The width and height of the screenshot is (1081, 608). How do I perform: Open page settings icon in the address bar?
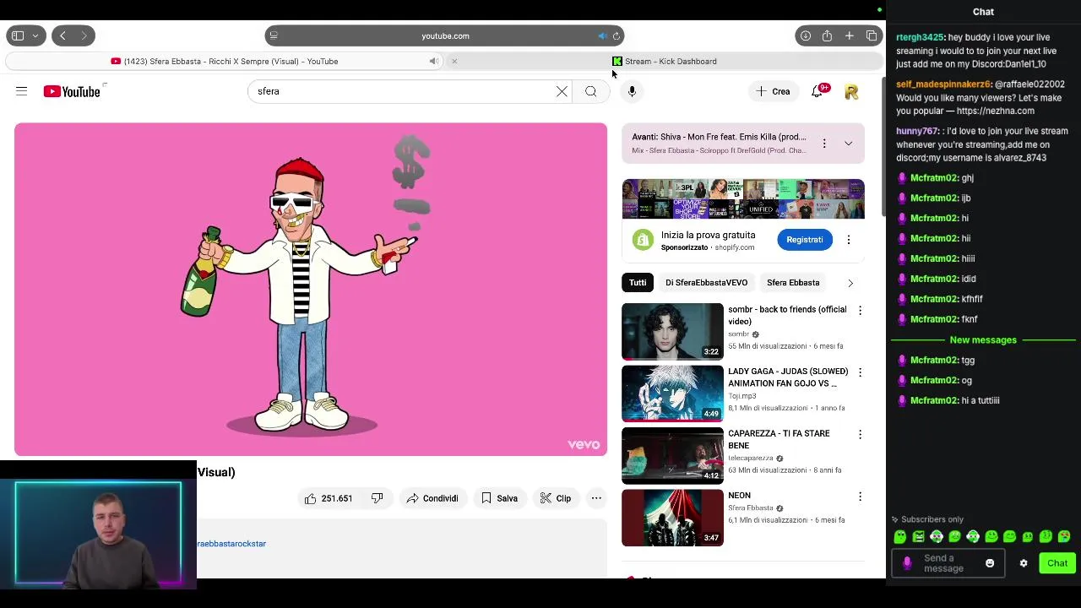[x=274, y=35]
